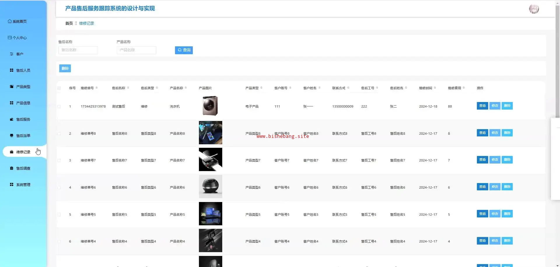The width and height of the screenshot is (560, 267).
Task: Open the 系统管理 sidebar menu
Action: pos(23,185)
